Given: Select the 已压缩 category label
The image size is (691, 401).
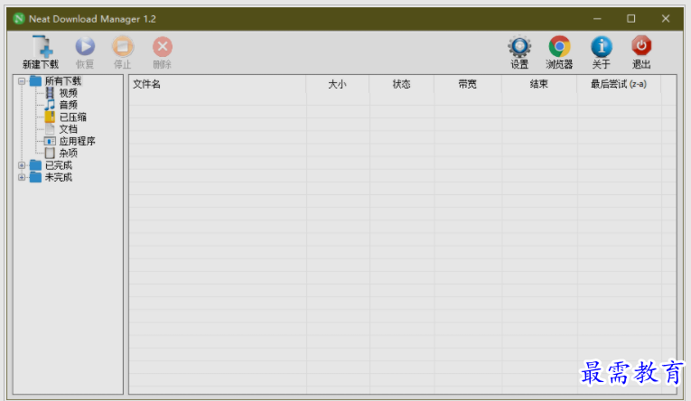Looking at the screenshot, I should tap(73, 117).
